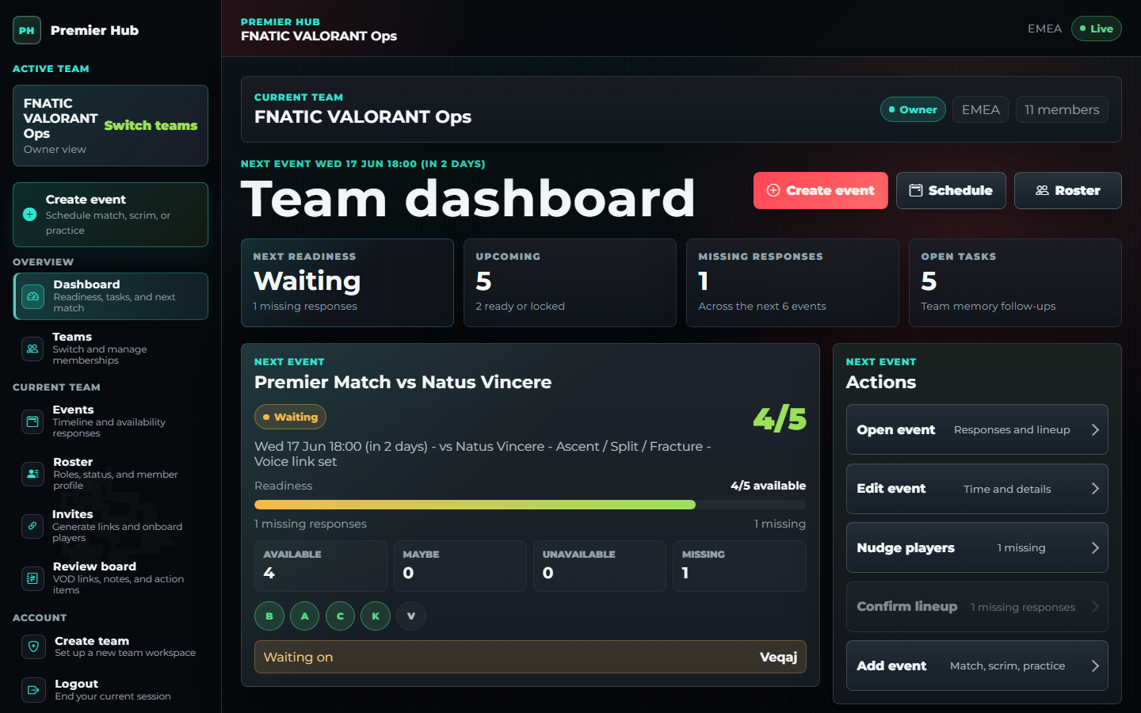
Task: Go to Teams in the sidebar
Action: pos(111,349)
